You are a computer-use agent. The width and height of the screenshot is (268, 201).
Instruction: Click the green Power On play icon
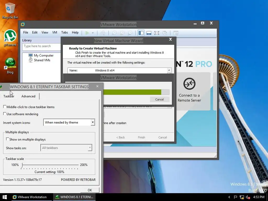coord(87,33)
